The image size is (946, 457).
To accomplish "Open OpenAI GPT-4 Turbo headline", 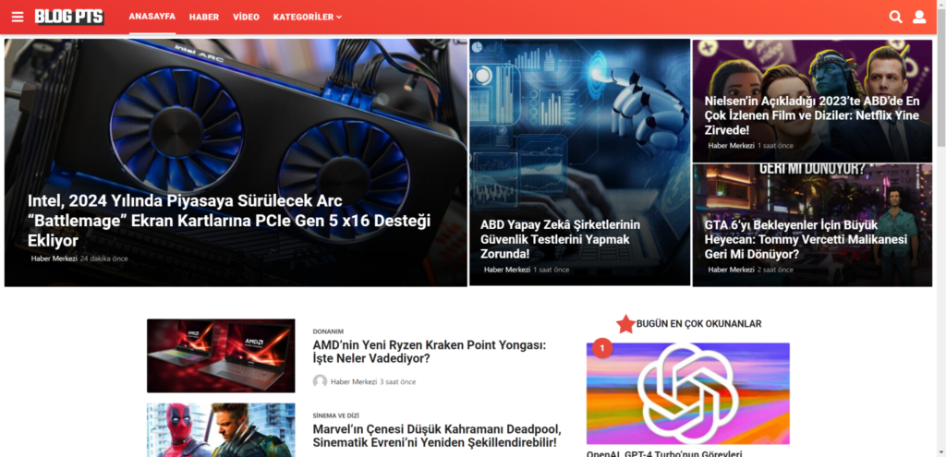I will point(663,453).
